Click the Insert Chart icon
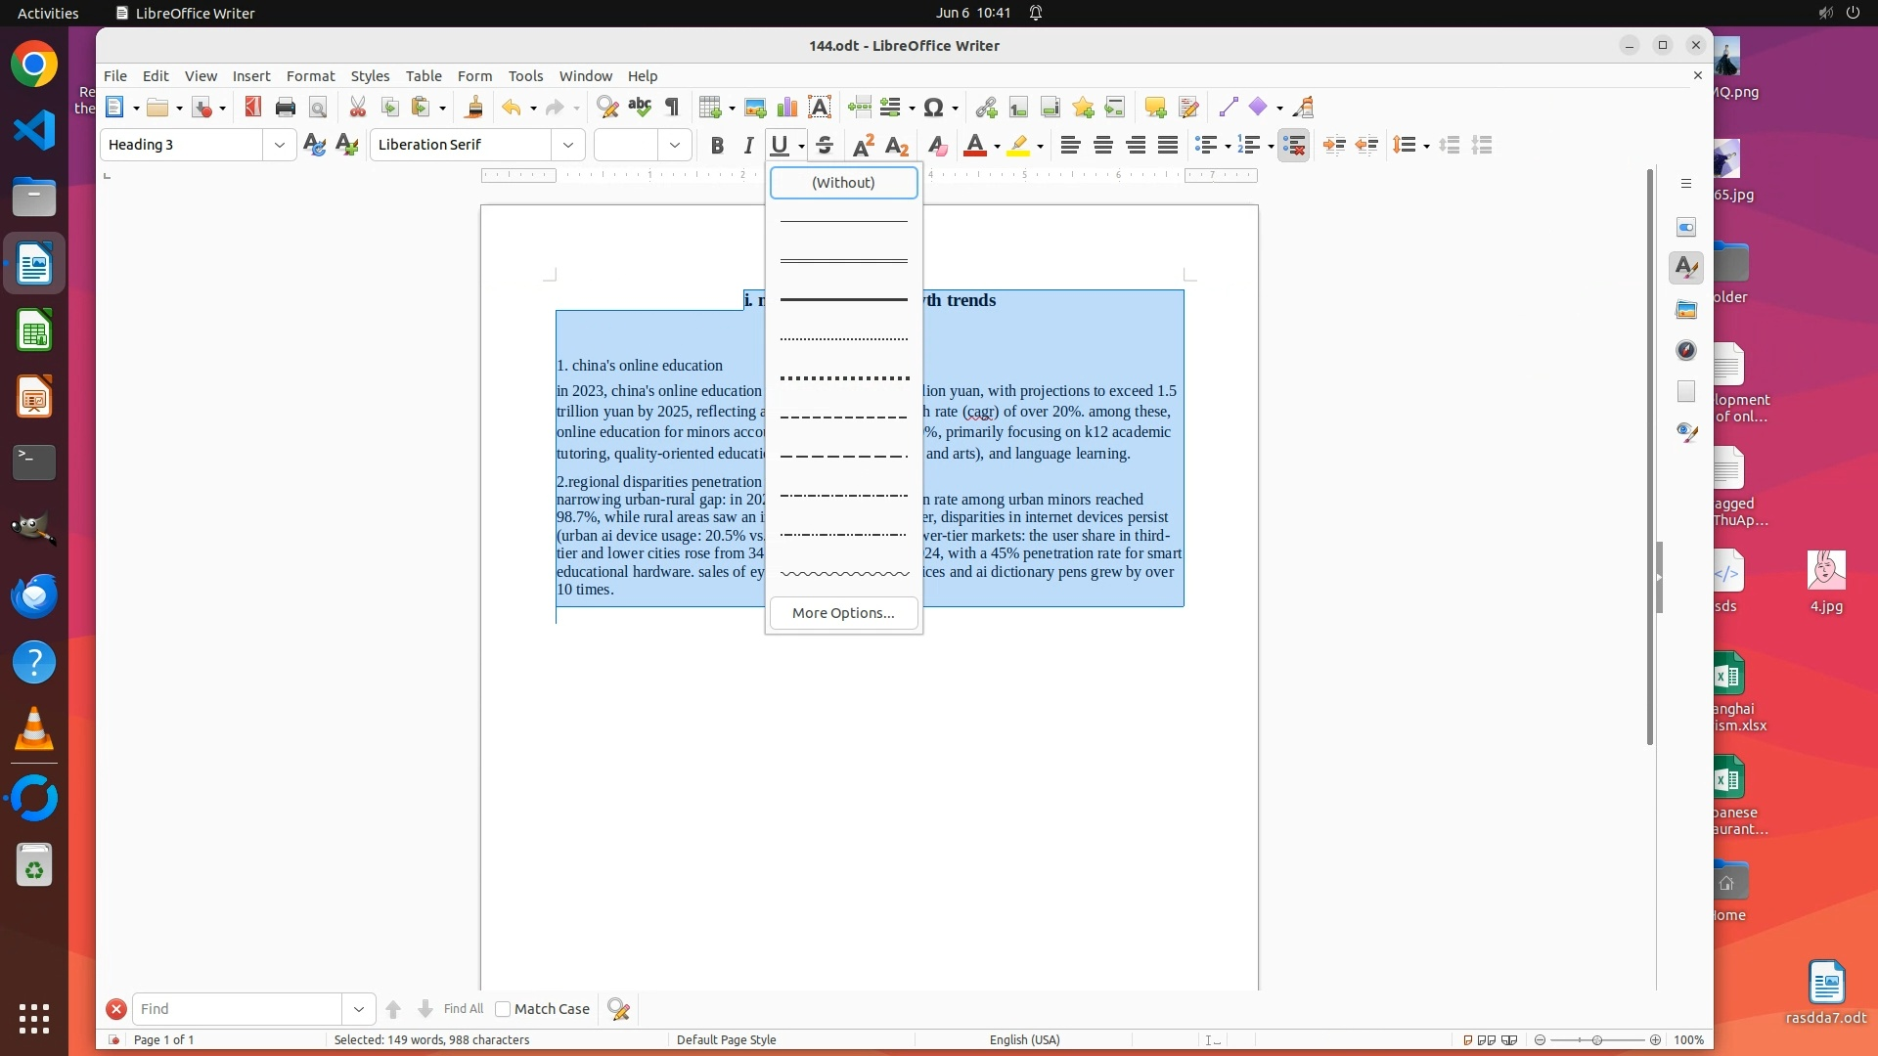The width and height of the screenshot is (1878, 1056). (x=787, y=108)
